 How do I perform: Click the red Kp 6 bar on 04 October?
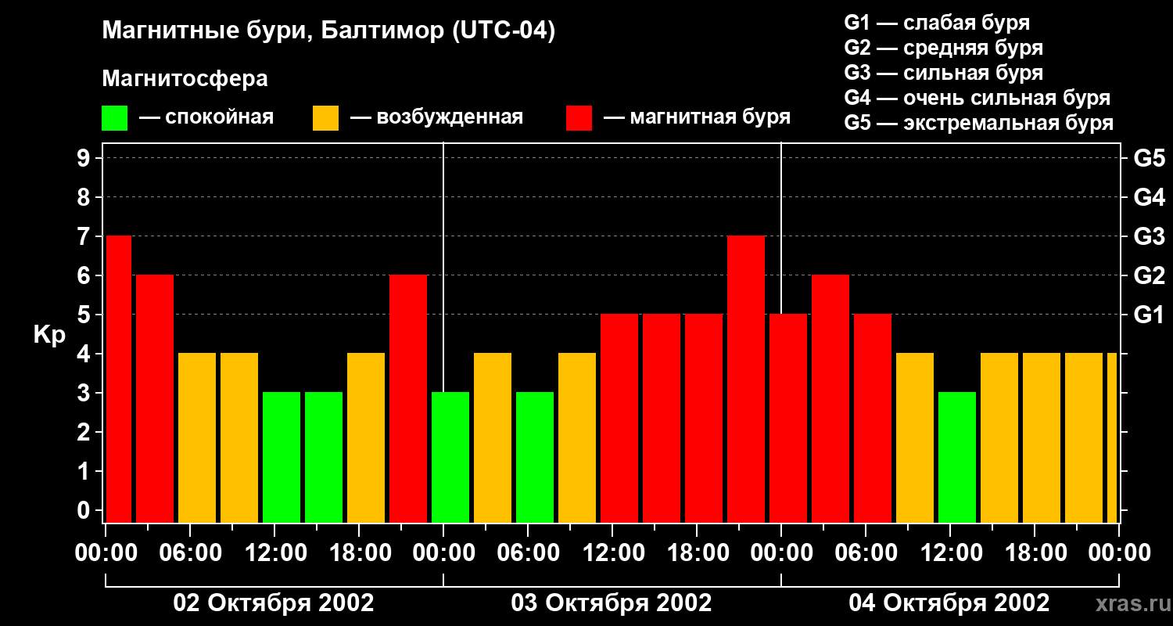click(x=830, y=398)
